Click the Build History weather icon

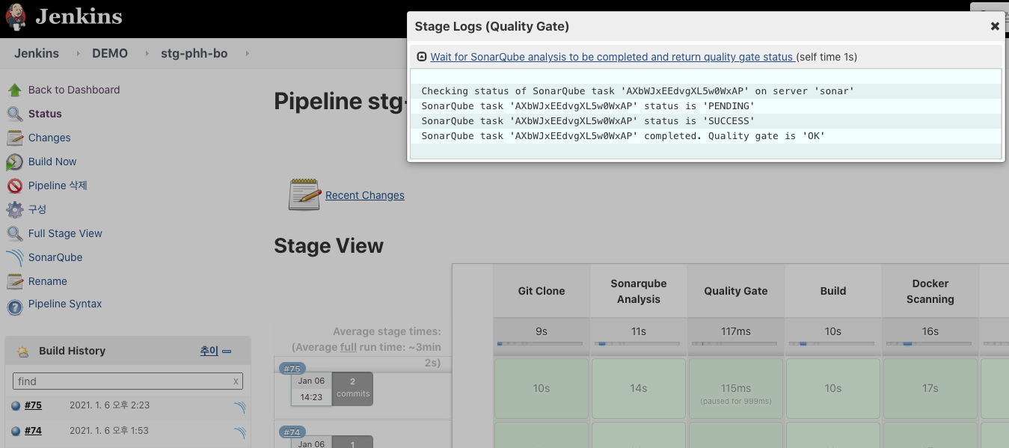23,351
